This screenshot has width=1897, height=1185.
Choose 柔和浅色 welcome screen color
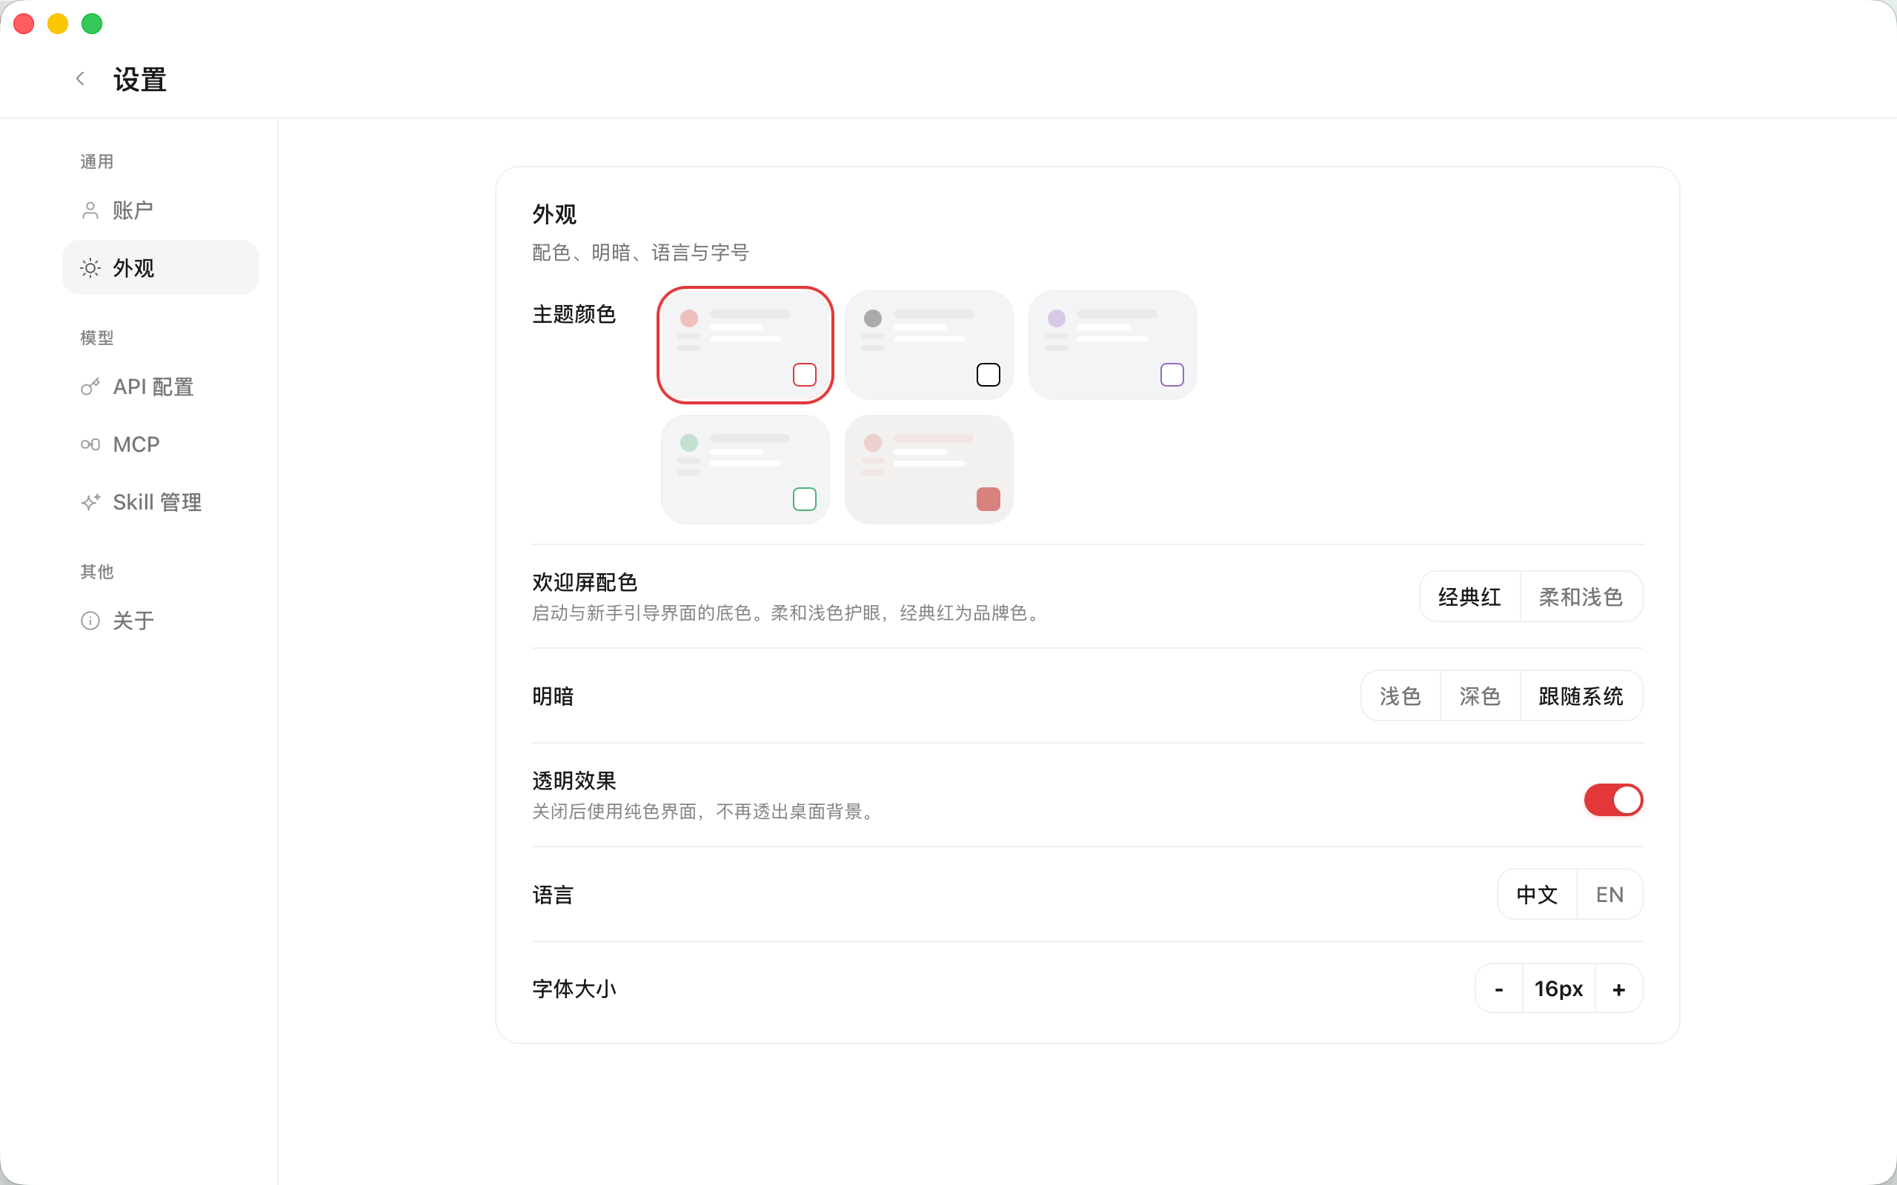(1581, 596)
